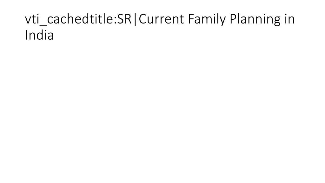Click the colon after "cachedtitle"
Viewport: 325px width, 183px height.
pyautogui.click(x=116, y=21)
